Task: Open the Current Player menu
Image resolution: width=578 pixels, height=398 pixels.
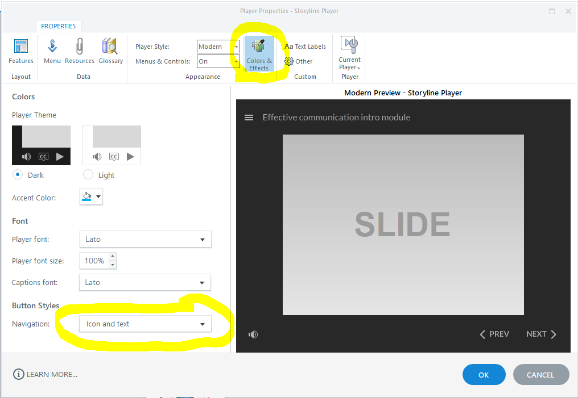Action: [x=349, y=53]
